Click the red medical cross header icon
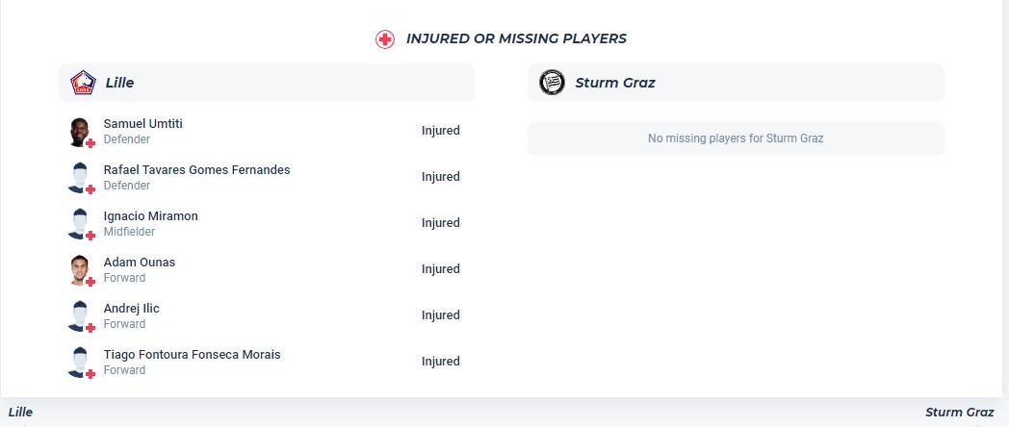1009x427 pixels. (x=385, y=39)
